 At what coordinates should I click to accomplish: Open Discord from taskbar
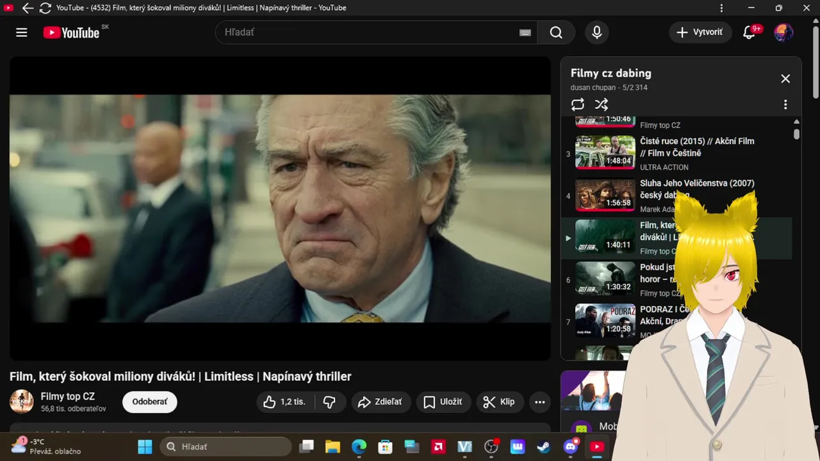click(570, 446)
